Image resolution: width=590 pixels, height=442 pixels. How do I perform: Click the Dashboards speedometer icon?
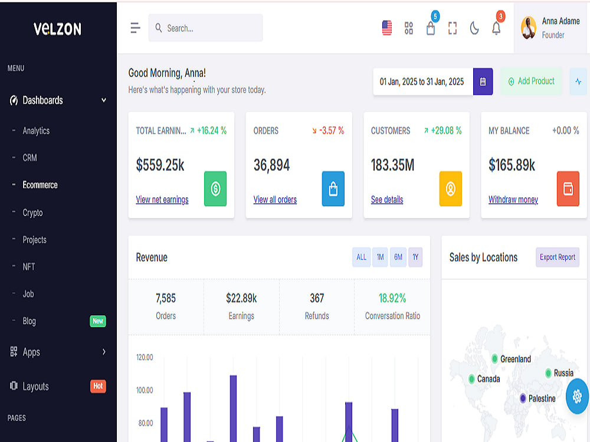click(14, 100)
